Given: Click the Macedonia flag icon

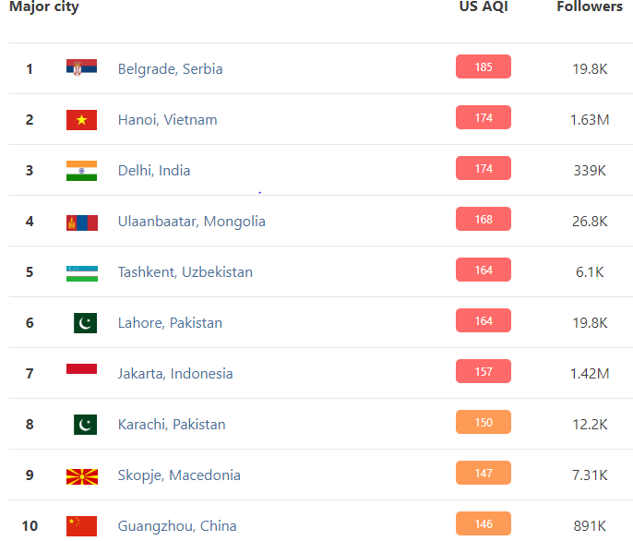Looking at the screenshot, I should [82, 476].
